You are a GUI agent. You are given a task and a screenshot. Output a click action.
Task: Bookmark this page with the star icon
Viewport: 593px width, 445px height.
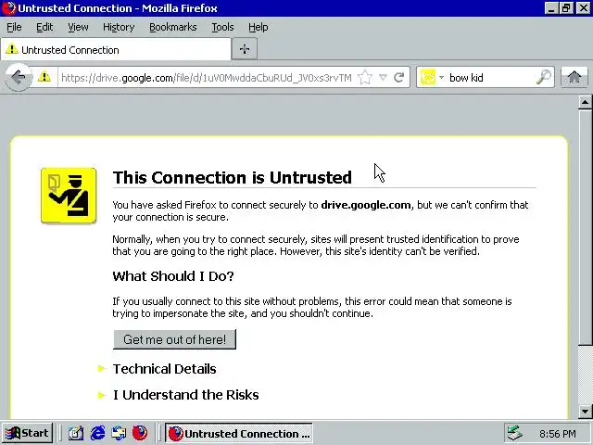click(364, 78)
